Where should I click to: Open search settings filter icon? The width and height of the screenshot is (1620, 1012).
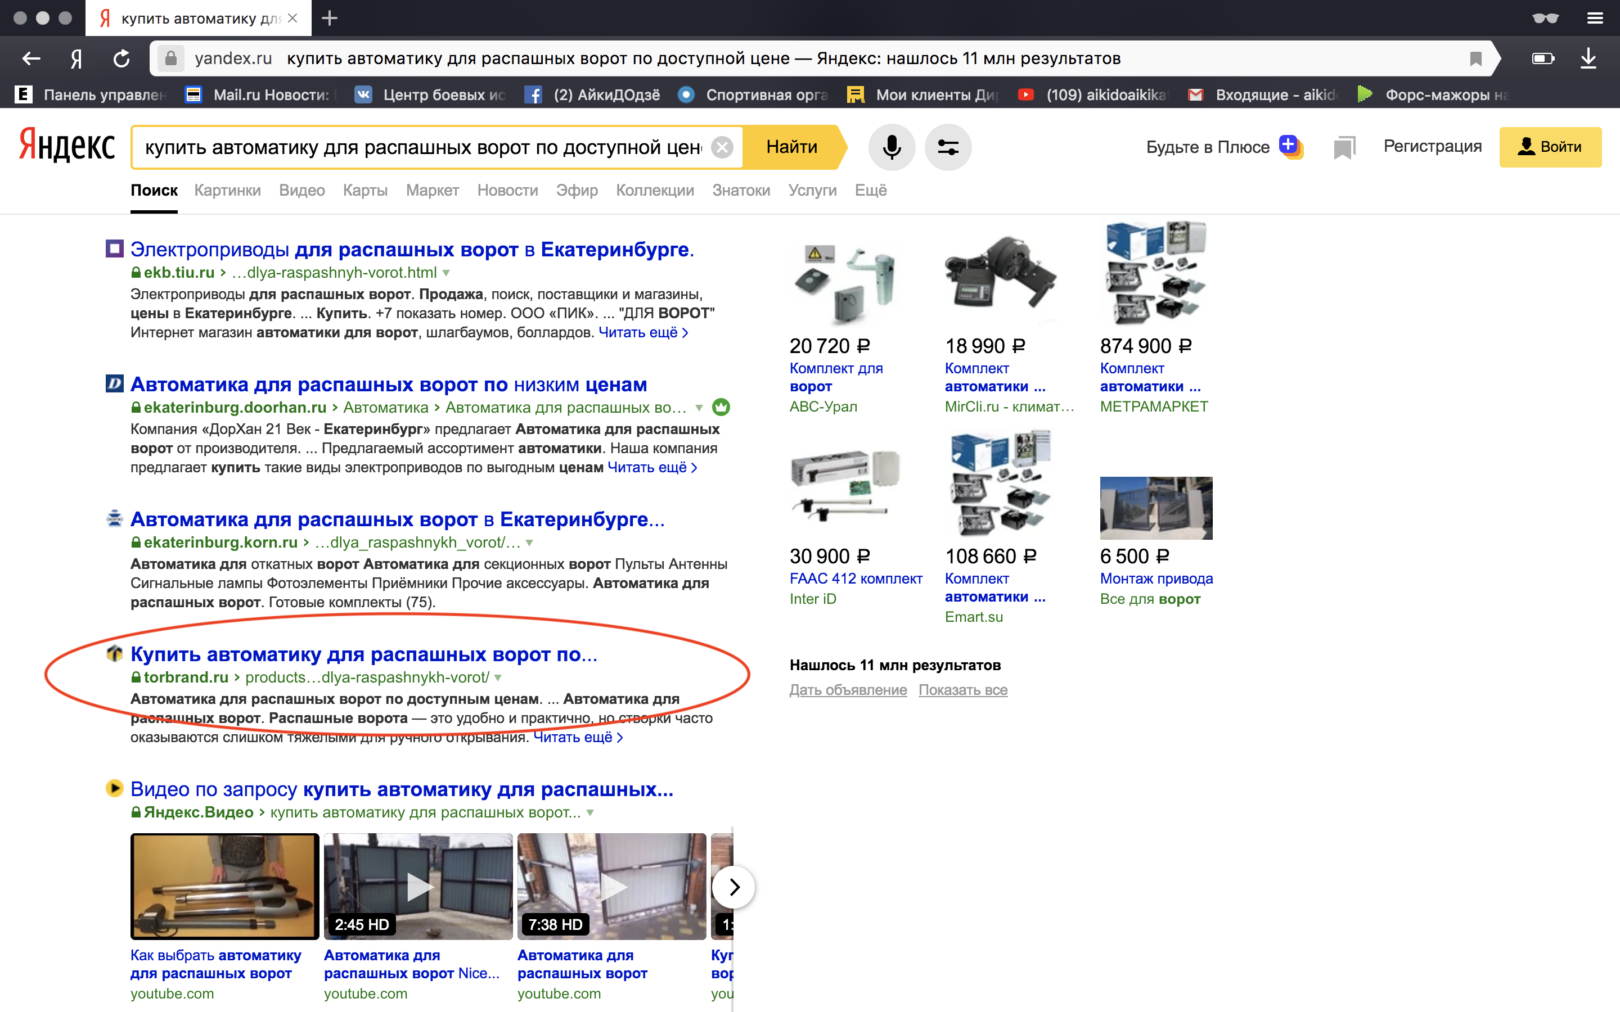(x=947, y=147)
